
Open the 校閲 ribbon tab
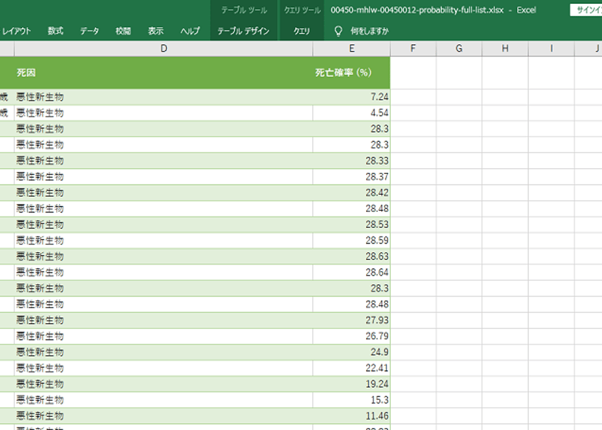pos(123,31)
